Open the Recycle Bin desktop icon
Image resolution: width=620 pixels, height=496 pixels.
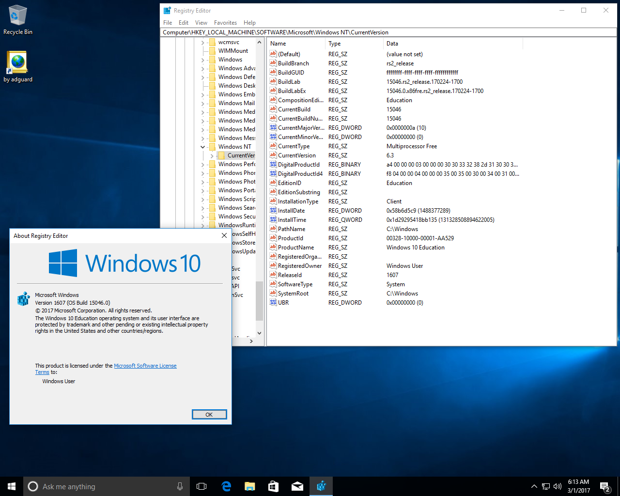[17, 20]
